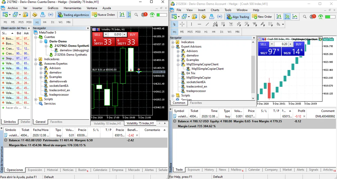Screen dimensions: 337x179
Task: Select bar chart icon in right window
Action: click(279, 17)
